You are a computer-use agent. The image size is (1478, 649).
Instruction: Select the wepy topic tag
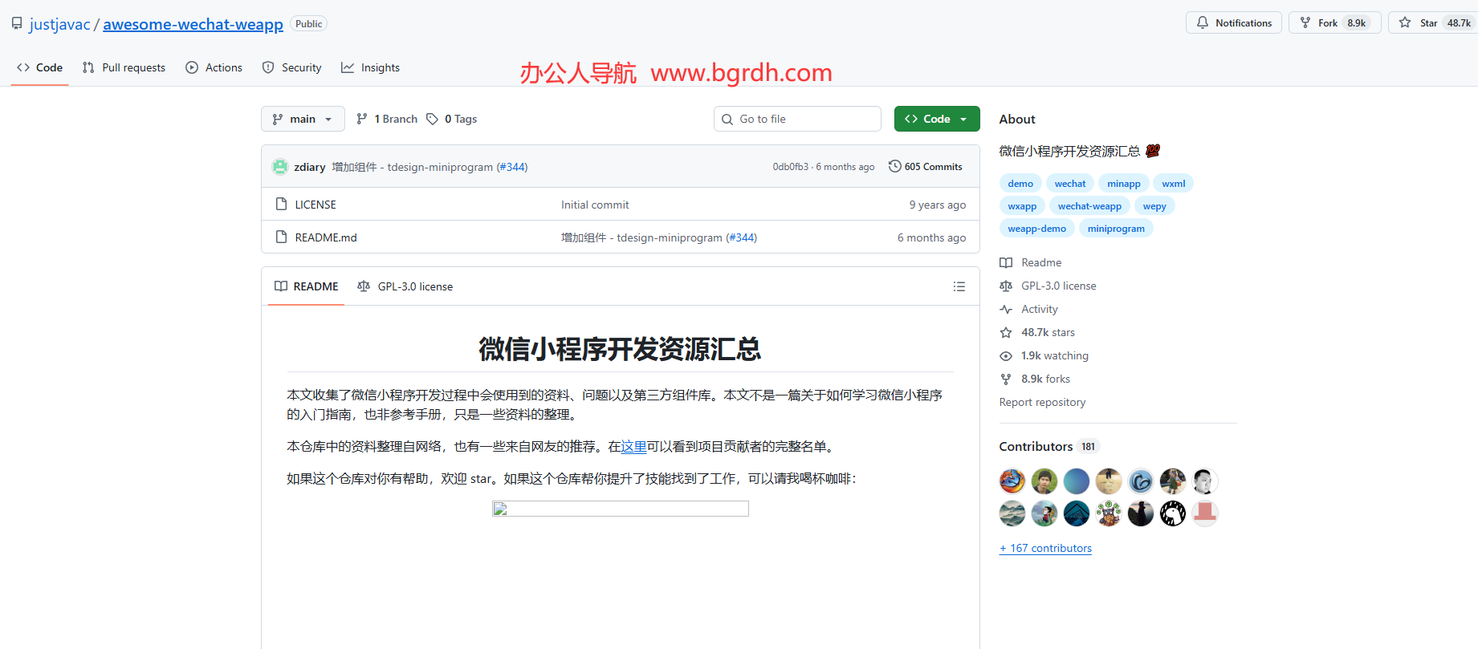point(1154,206)
